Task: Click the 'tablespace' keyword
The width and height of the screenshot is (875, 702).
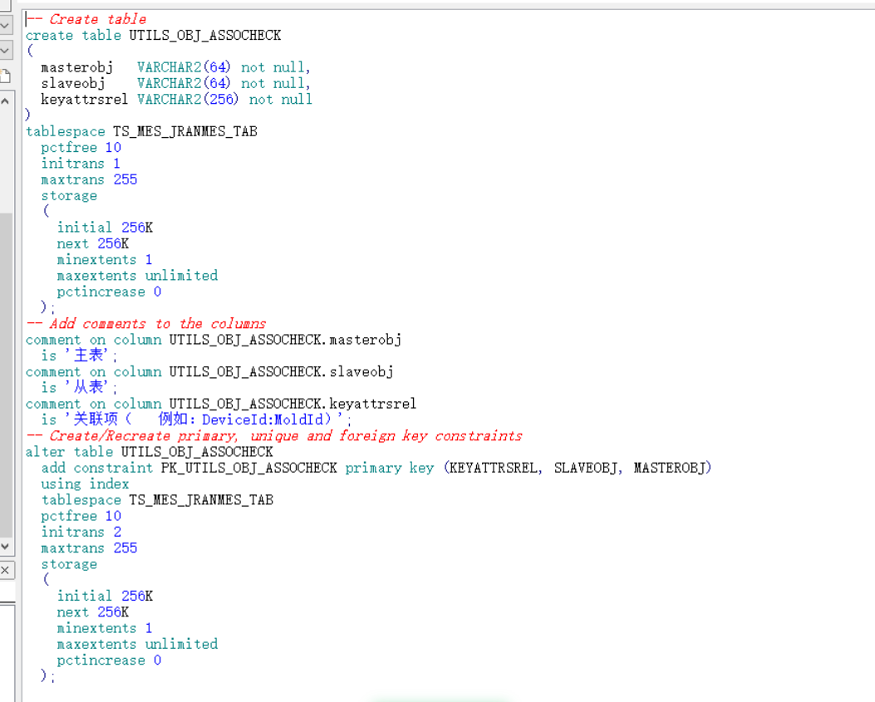Action: pos(65,131)
